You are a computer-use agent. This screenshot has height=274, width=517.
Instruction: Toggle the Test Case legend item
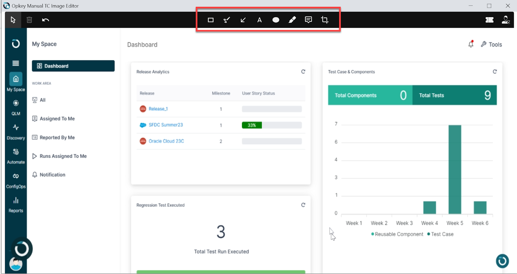click(440, 234)
